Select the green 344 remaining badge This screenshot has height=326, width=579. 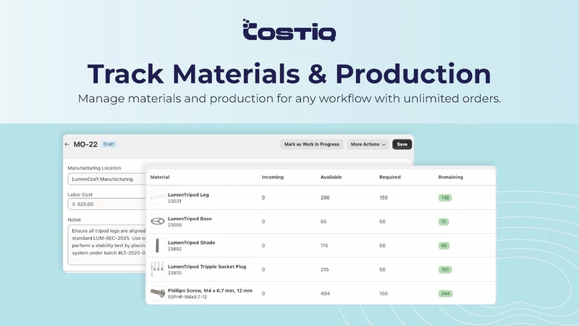tap(445, 293)
